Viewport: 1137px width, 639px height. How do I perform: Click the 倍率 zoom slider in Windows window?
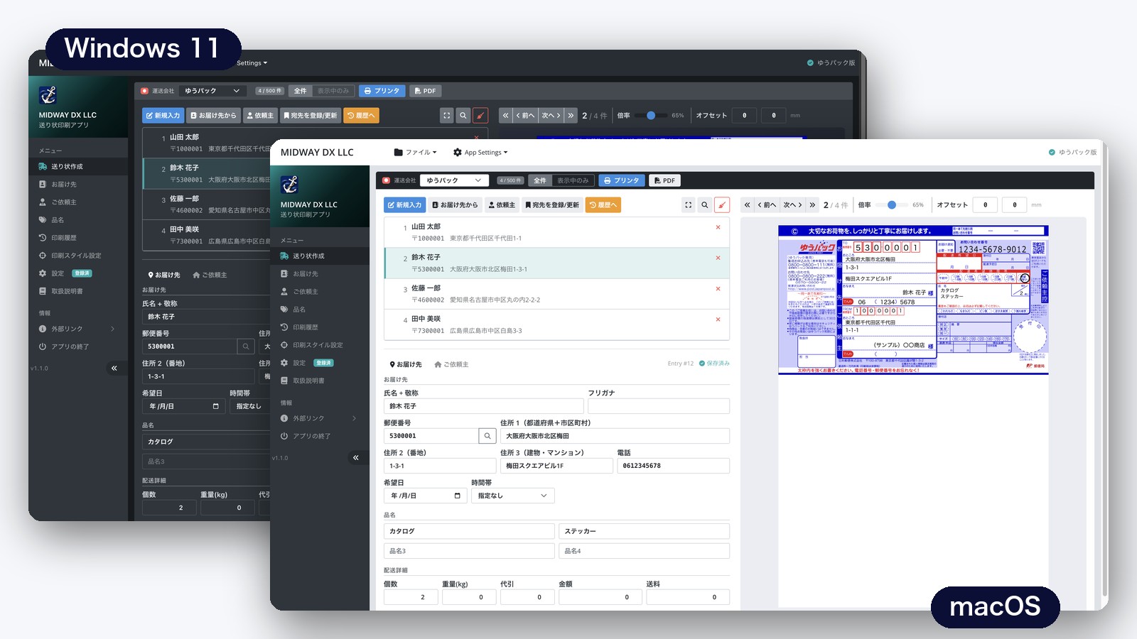pyautogui.click(x=650, y=115)
